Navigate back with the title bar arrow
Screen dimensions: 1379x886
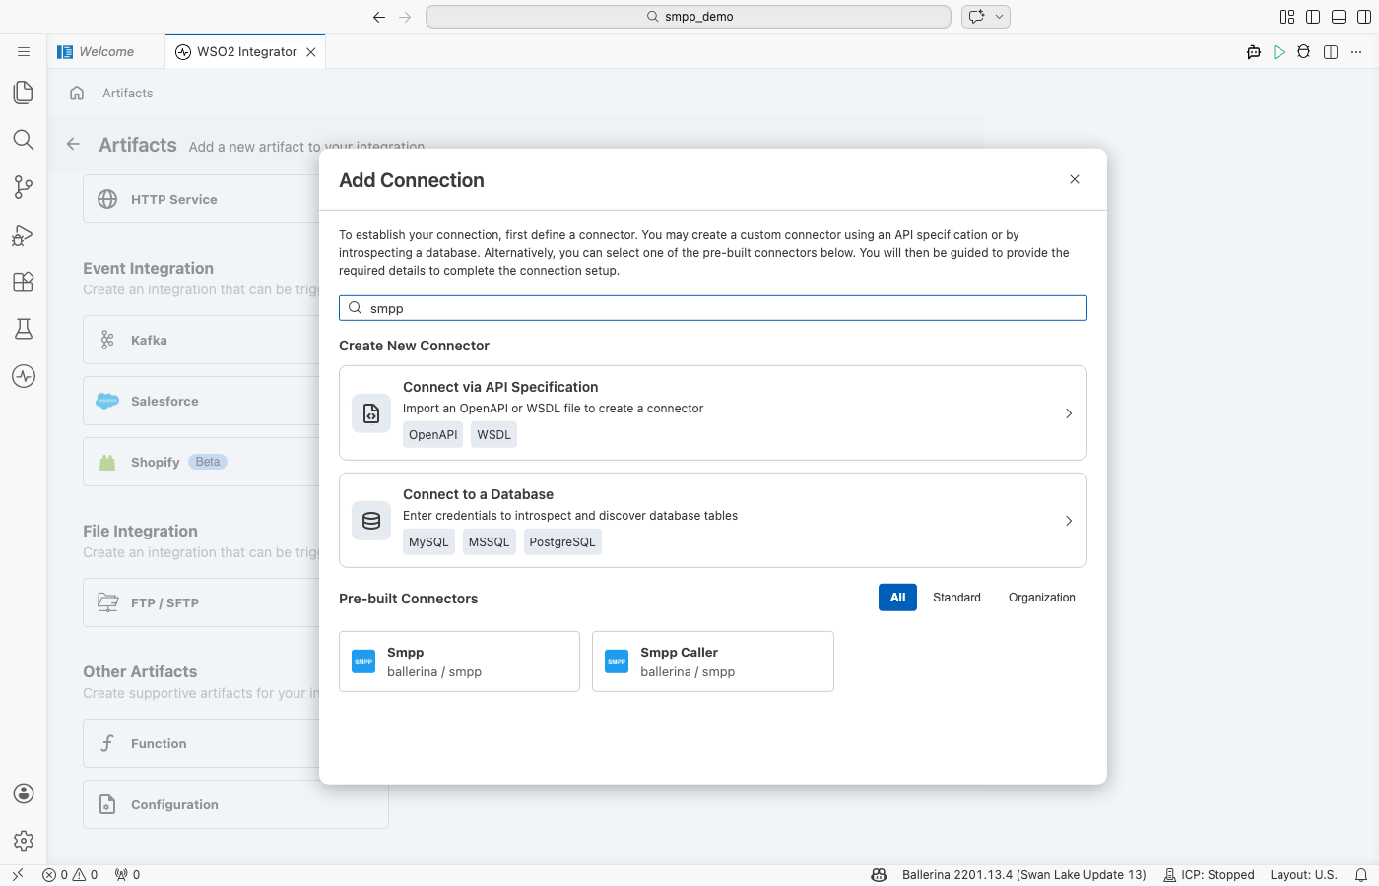379,17
